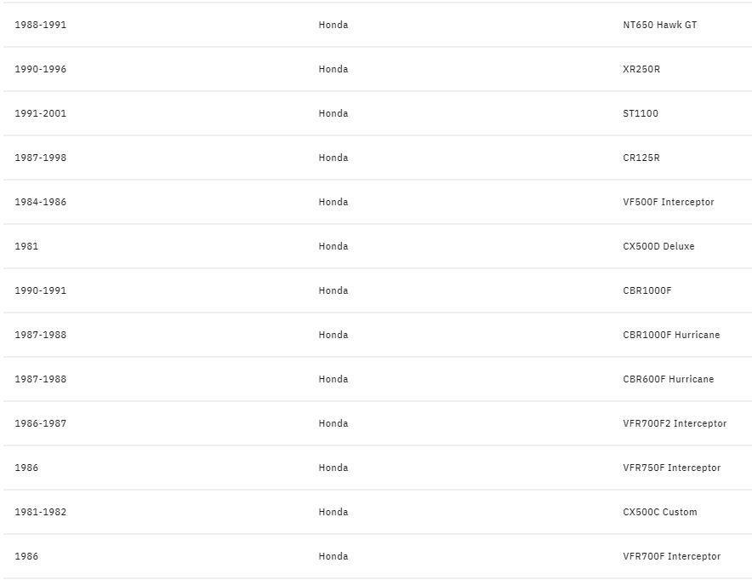
Task: Click the ST1100 model name
Action: coord(640,114)
